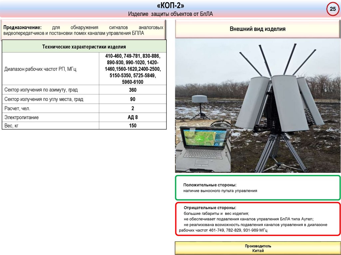This screenshot has width=341, height=255.
Task: Click the manufacturer name 'Китай'
Action: 258,251
